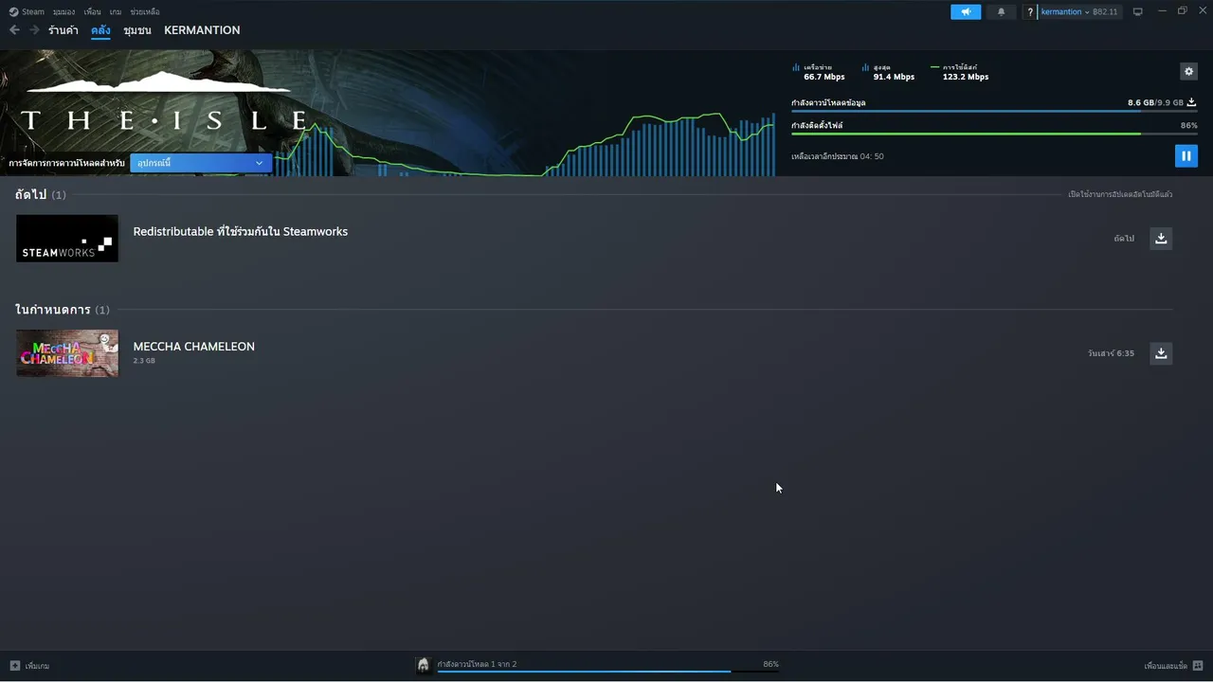
Task: Pause the current The Isle download
Action: pyautogui.click(x=1186, y=156)
